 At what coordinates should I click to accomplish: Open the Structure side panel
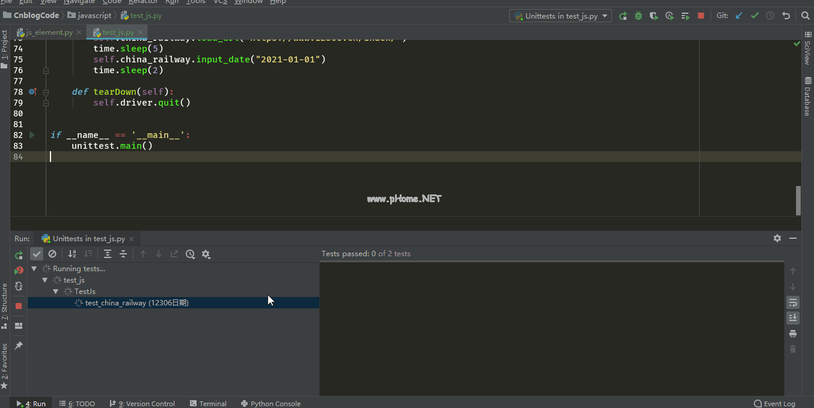pos(5,307)
